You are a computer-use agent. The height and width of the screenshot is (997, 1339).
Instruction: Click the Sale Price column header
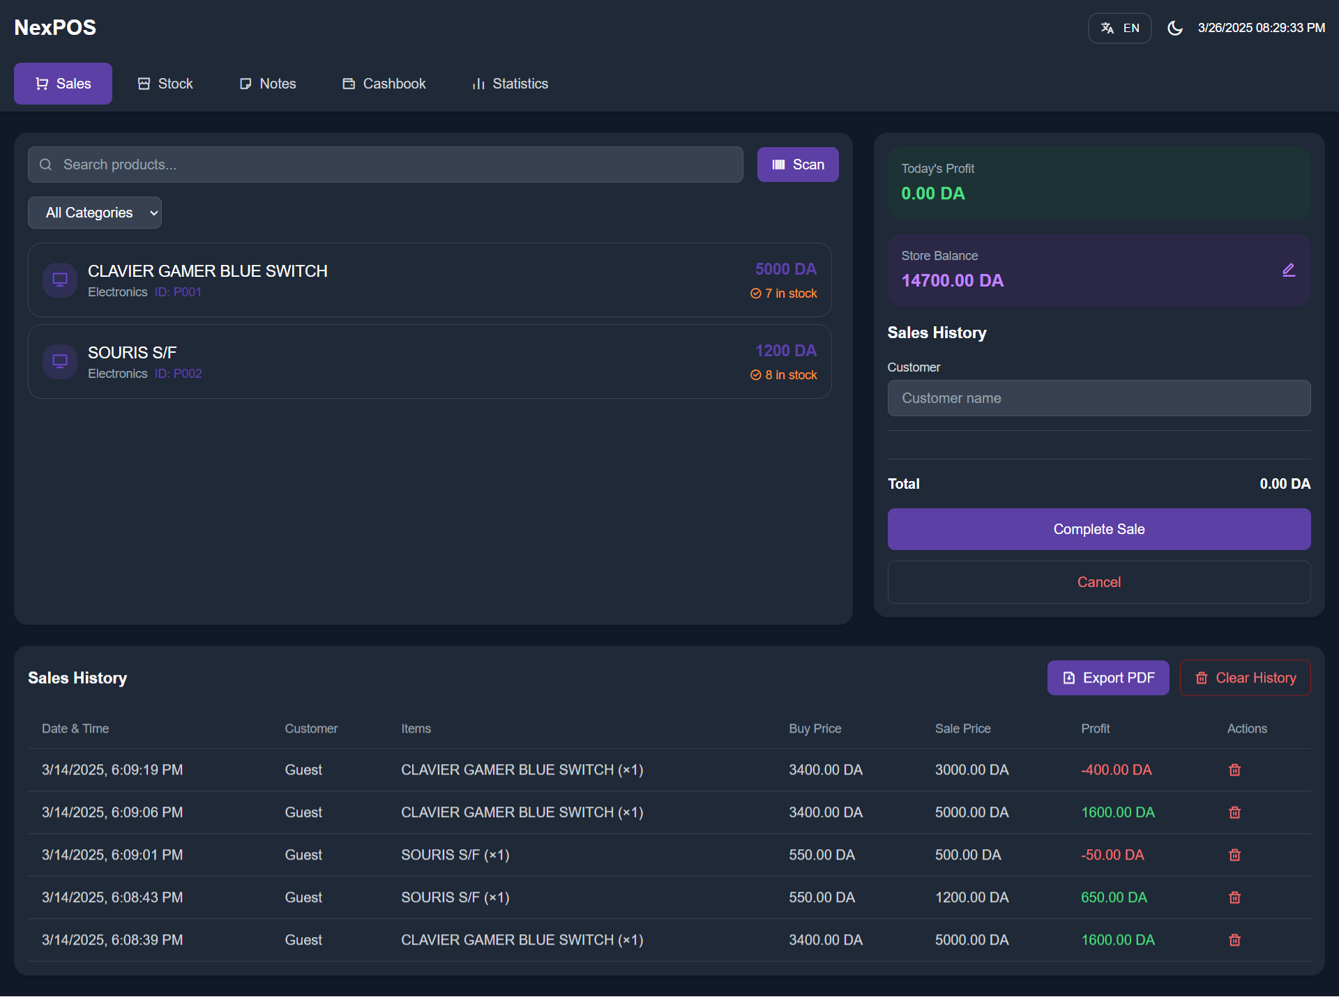tap(962, 729)
